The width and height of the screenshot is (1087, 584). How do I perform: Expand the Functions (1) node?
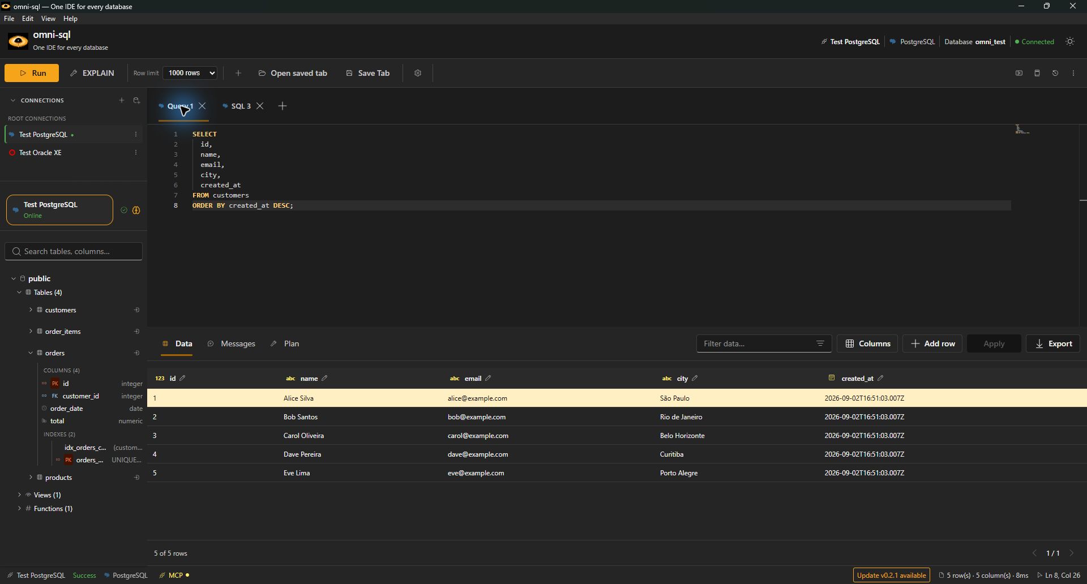[19, 509]
